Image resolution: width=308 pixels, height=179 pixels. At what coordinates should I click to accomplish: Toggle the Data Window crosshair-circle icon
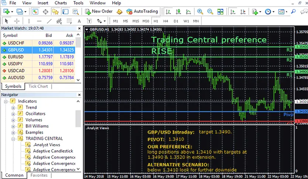45,12
